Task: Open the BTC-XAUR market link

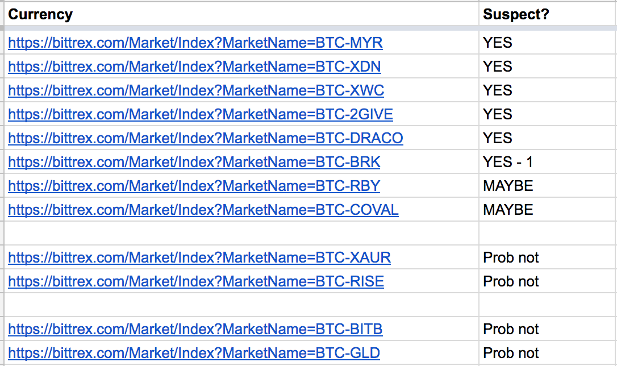Action: tap(199, 257)
